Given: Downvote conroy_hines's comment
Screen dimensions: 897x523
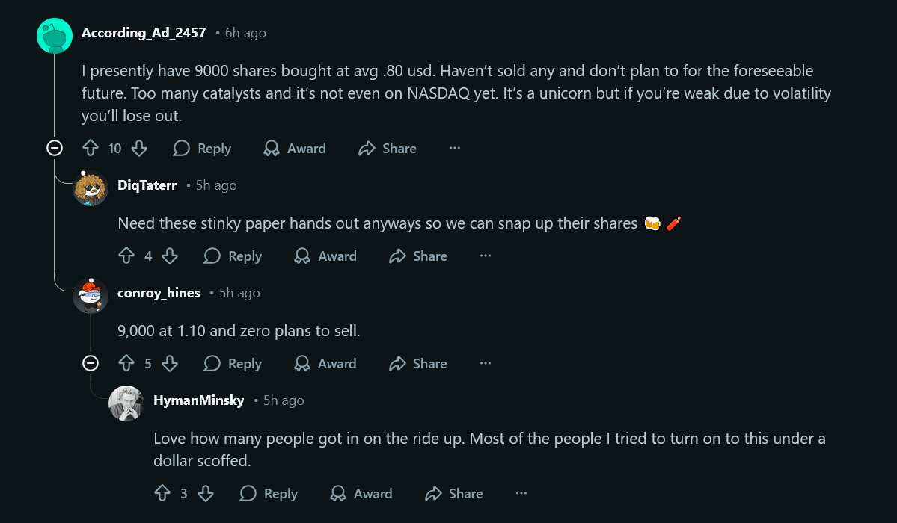Looking at the screenshot, I should (169, 364).
